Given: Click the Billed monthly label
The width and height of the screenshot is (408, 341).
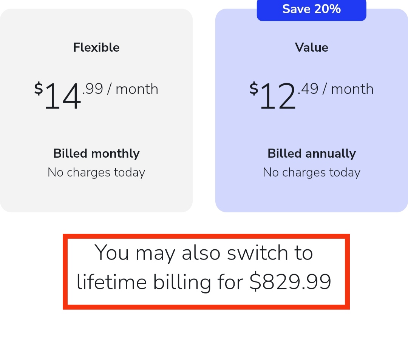Looking at the screenshot, I should coord(96,154).
